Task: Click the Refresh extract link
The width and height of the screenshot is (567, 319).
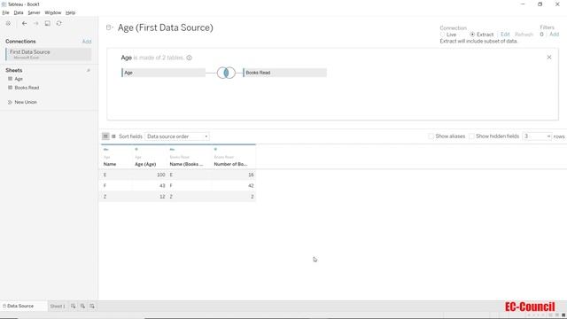Action: click(x=524, y=35)
